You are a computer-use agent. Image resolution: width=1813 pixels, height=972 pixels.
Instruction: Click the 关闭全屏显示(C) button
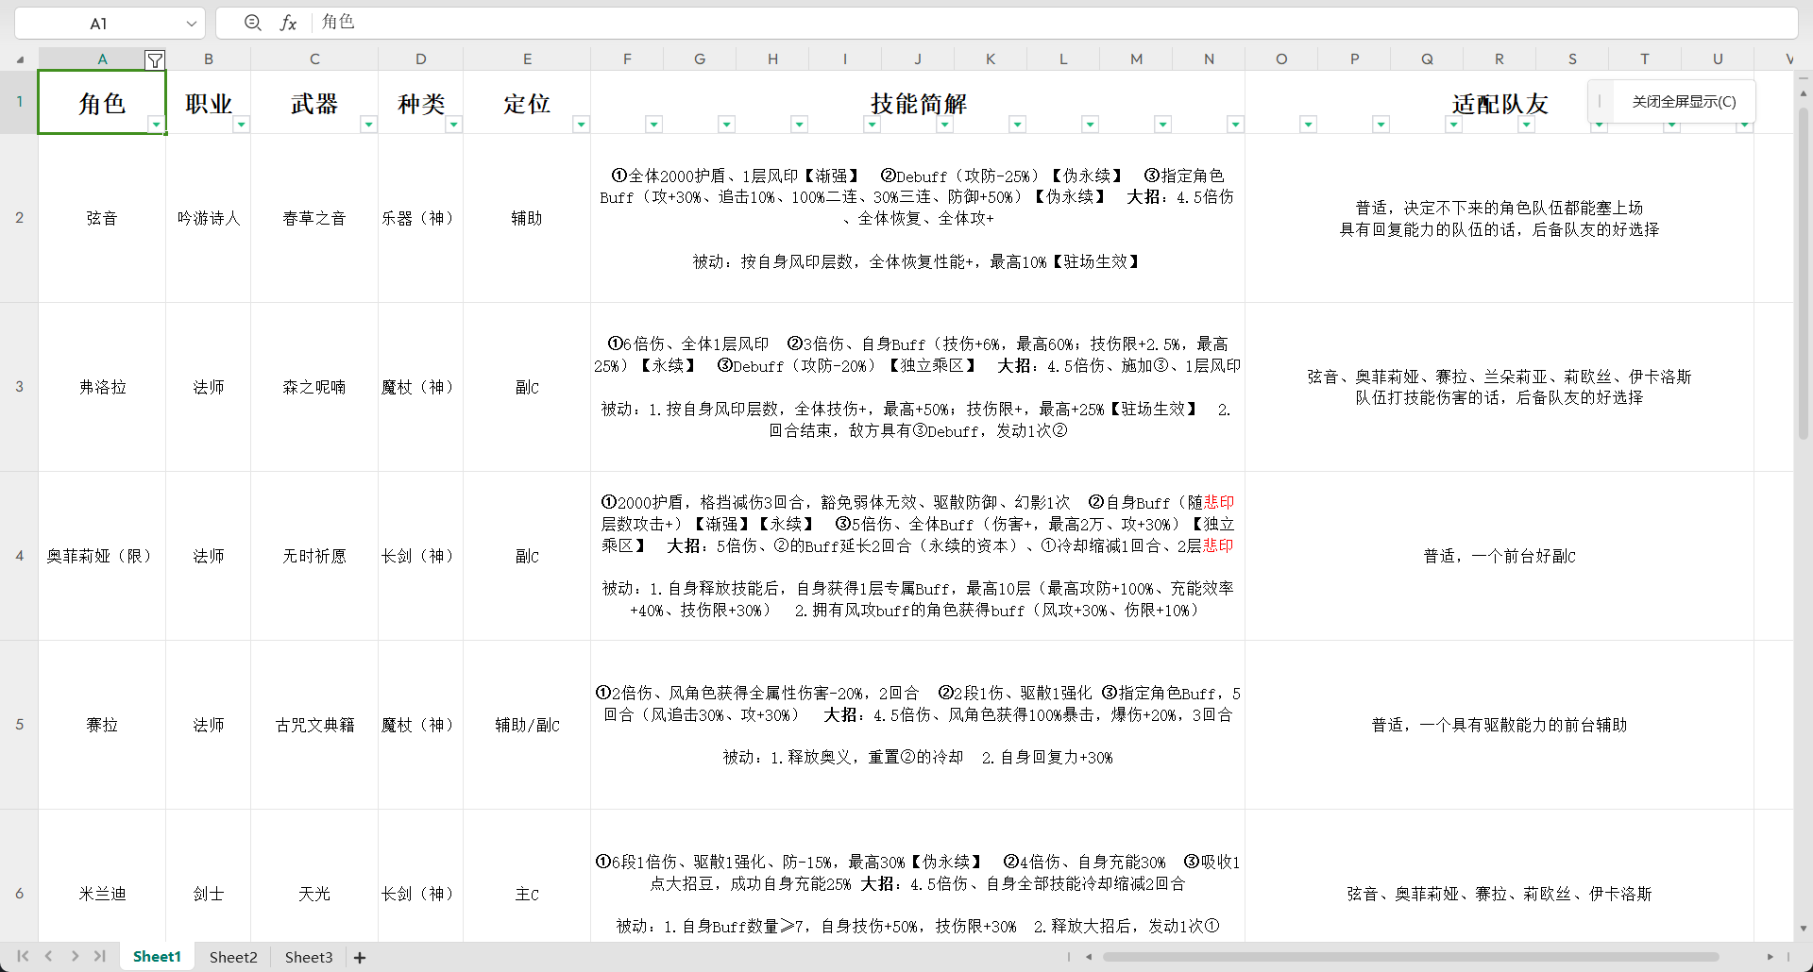tap(1684, 101)
